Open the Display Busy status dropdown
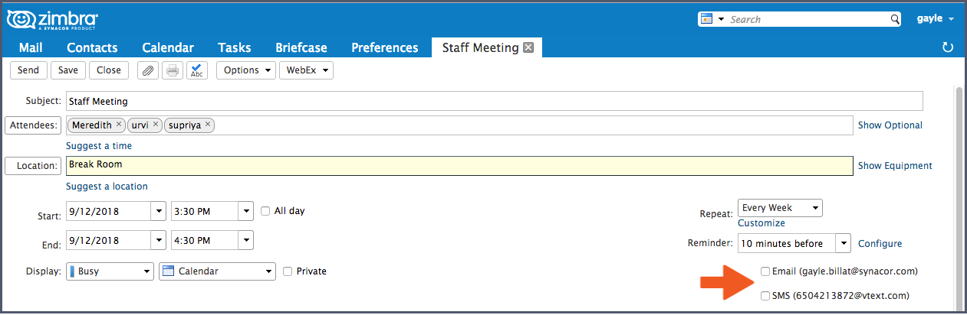 pyautogui.click(x=110, y=271)
